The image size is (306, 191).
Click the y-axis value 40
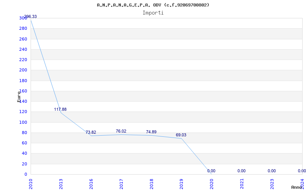pos(24,154)
